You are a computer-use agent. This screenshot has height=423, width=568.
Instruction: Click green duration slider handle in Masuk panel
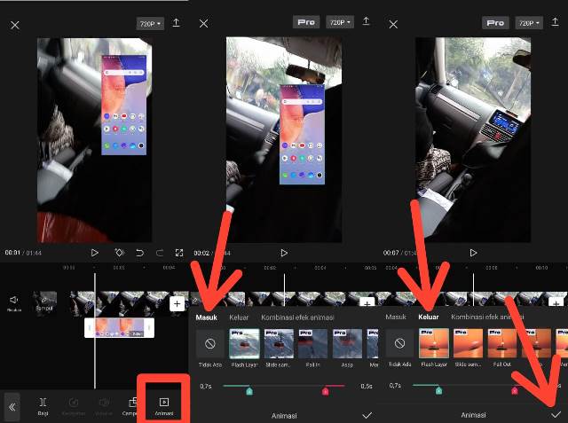[249, 391]
